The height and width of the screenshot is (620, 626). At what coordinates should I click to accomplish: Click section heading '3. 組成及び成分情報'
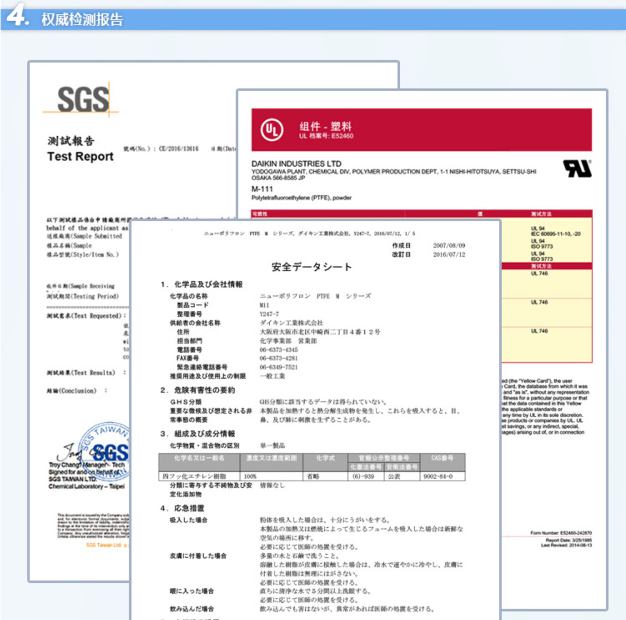[x=197, y=434]
